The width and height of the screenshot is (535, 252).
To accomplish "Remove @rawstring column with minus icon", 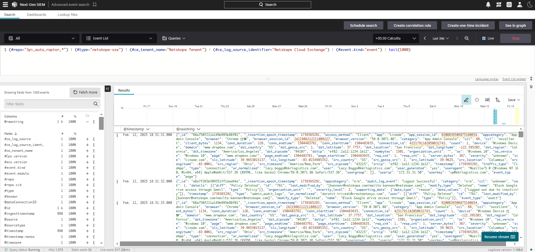I will (87, 122).
